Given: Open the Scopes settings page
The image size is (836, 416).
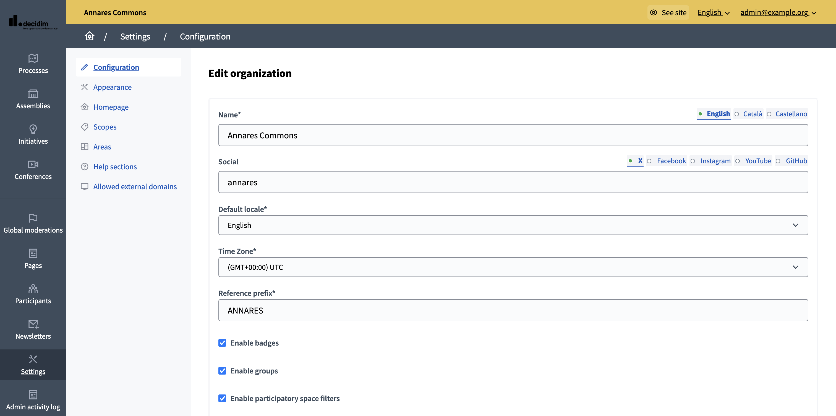Looking at the screenshot, I should pos(104,126).
